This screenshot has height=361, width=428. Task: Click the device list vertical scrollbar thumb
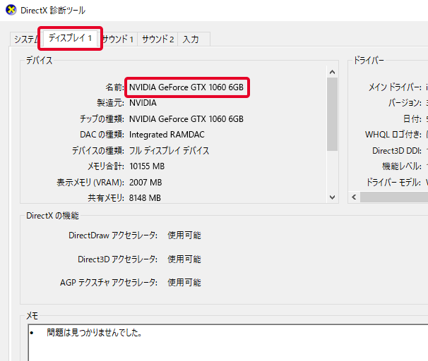click(x=332, y=113)
